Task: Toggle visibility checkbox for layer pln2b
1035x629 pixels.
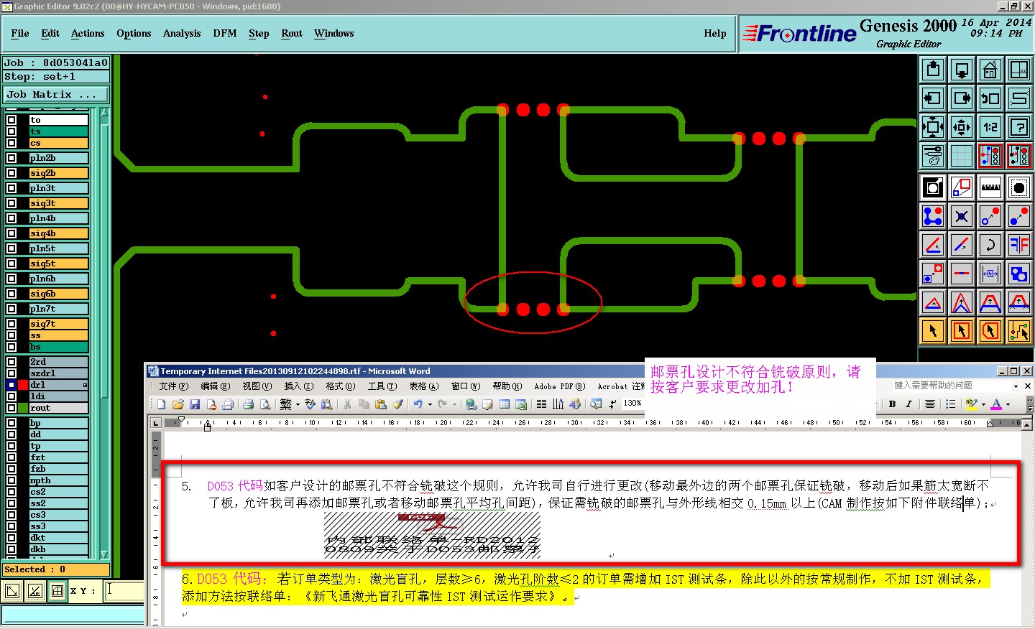Action: (11, 158)
